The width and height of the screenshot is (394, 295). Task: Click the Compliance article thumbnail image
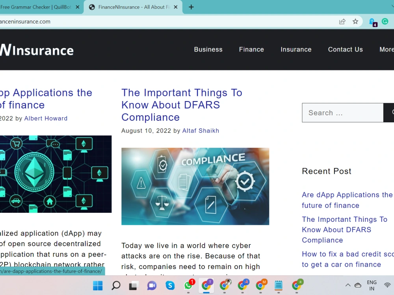pyautogui.click(x=195, y=186)
